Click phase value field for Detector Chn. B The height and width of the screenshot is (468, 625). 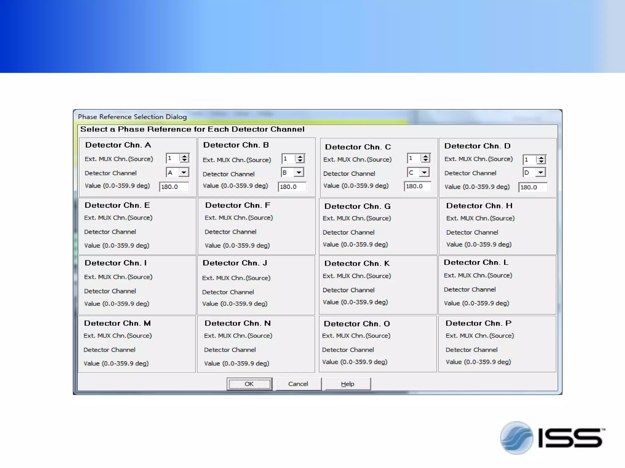pyautogui.click(x=292, y=187)
